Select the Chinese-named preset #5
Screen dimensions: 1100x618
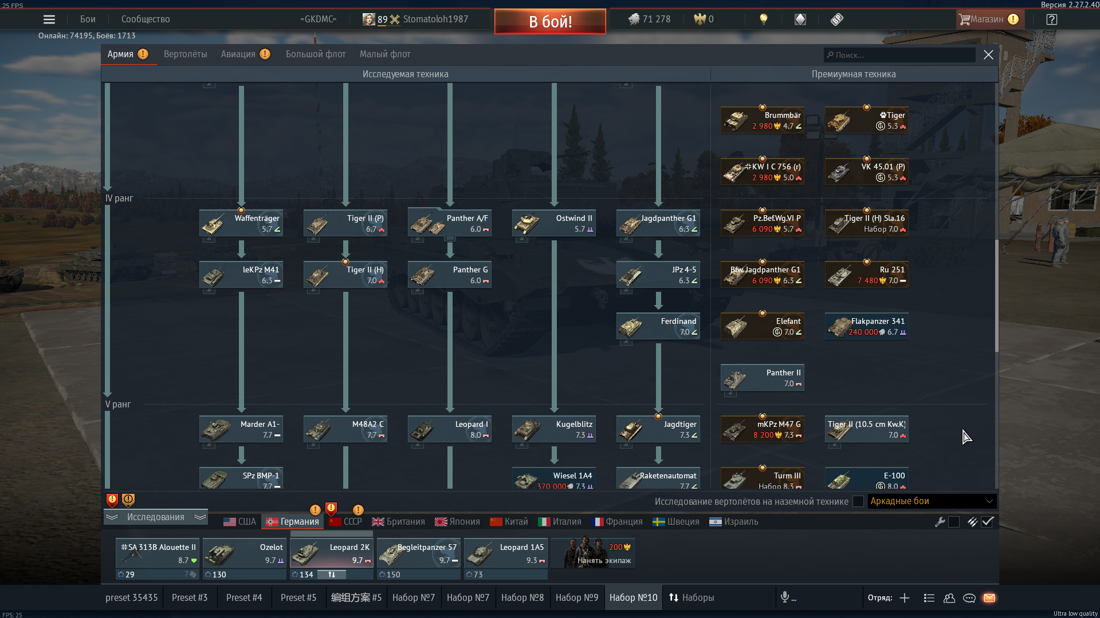(x=356, y=598)
